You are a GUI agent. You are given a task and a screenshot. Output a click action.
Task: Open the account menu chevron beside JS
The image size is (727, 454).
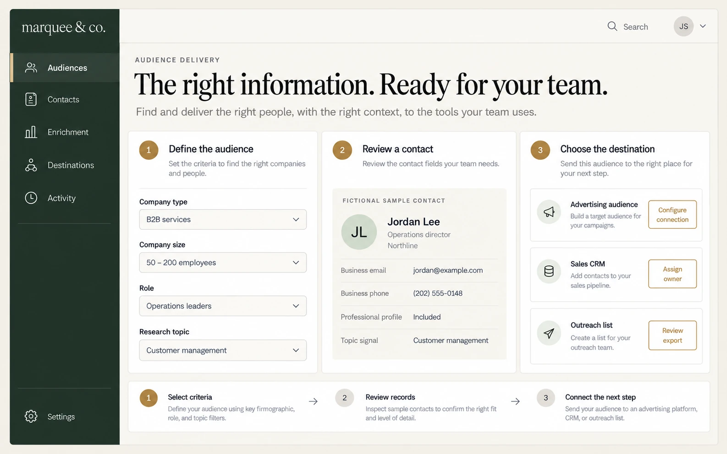pos(703,26)
